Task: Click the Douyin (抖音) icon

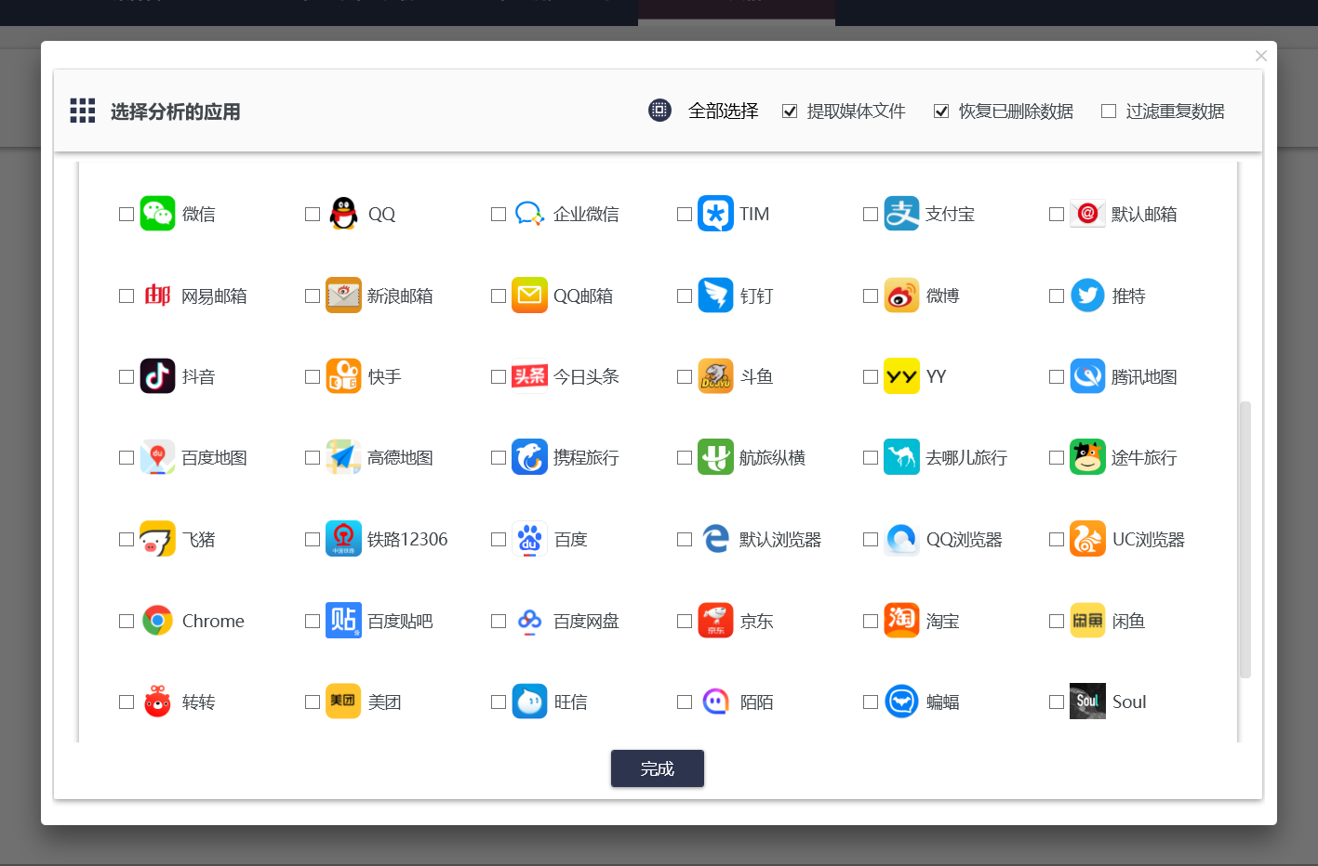Action: click(x=157, y=376)
